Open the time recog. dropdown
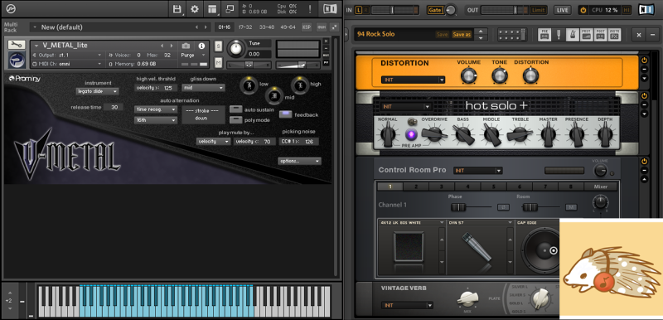 tap(156, 109)
